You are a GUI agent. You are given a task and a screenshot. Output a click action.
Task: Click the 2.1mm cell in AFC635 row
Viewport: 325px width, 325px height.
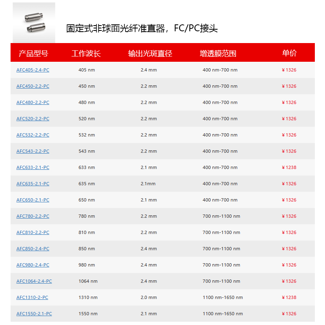[x=148, y=184]
